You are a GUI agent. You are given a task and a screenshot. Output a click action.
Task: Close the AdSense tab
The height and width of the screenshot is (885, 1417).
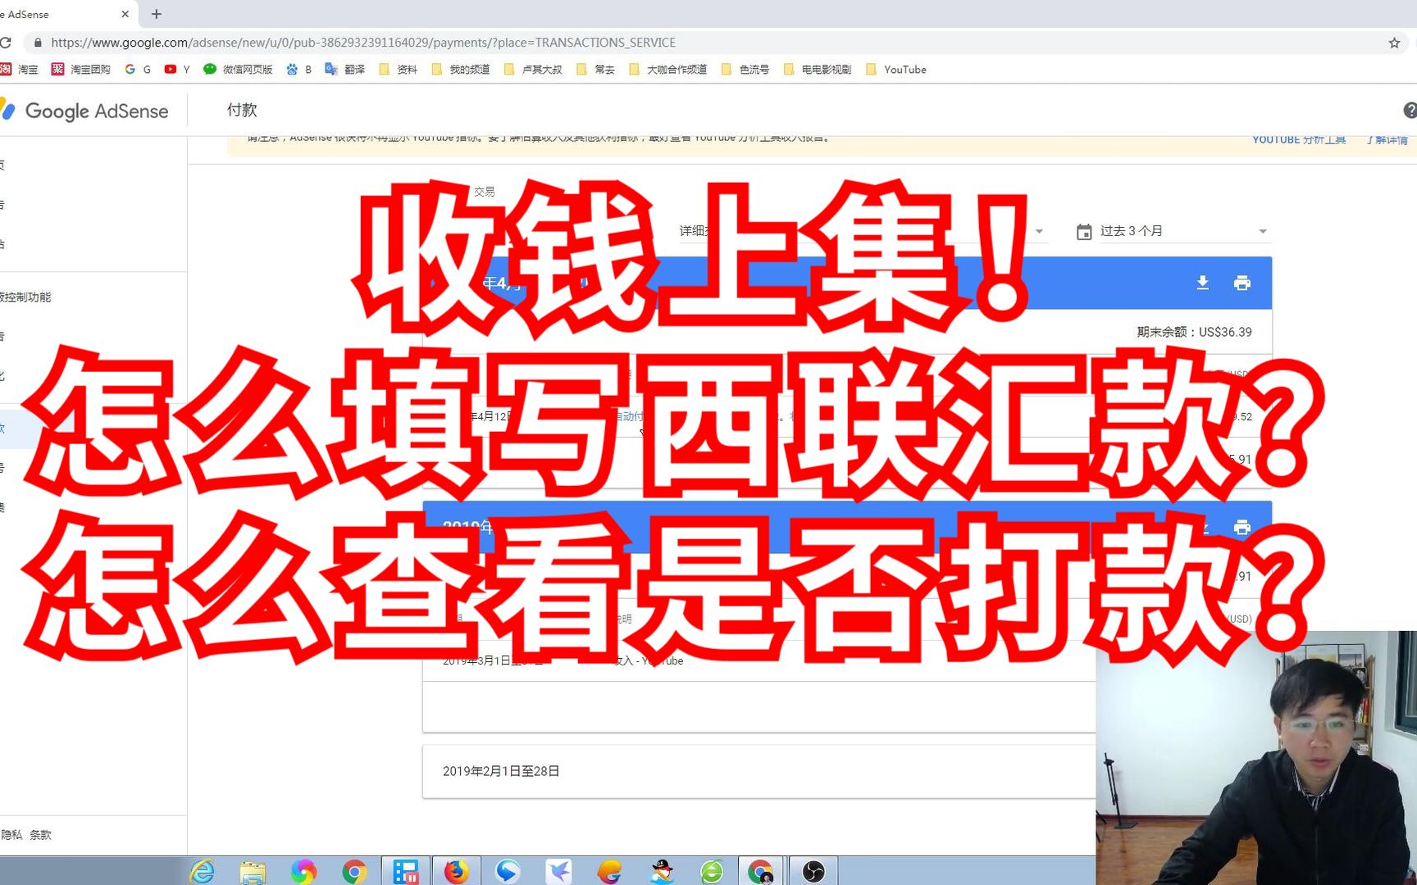click(x=125, y=14)
